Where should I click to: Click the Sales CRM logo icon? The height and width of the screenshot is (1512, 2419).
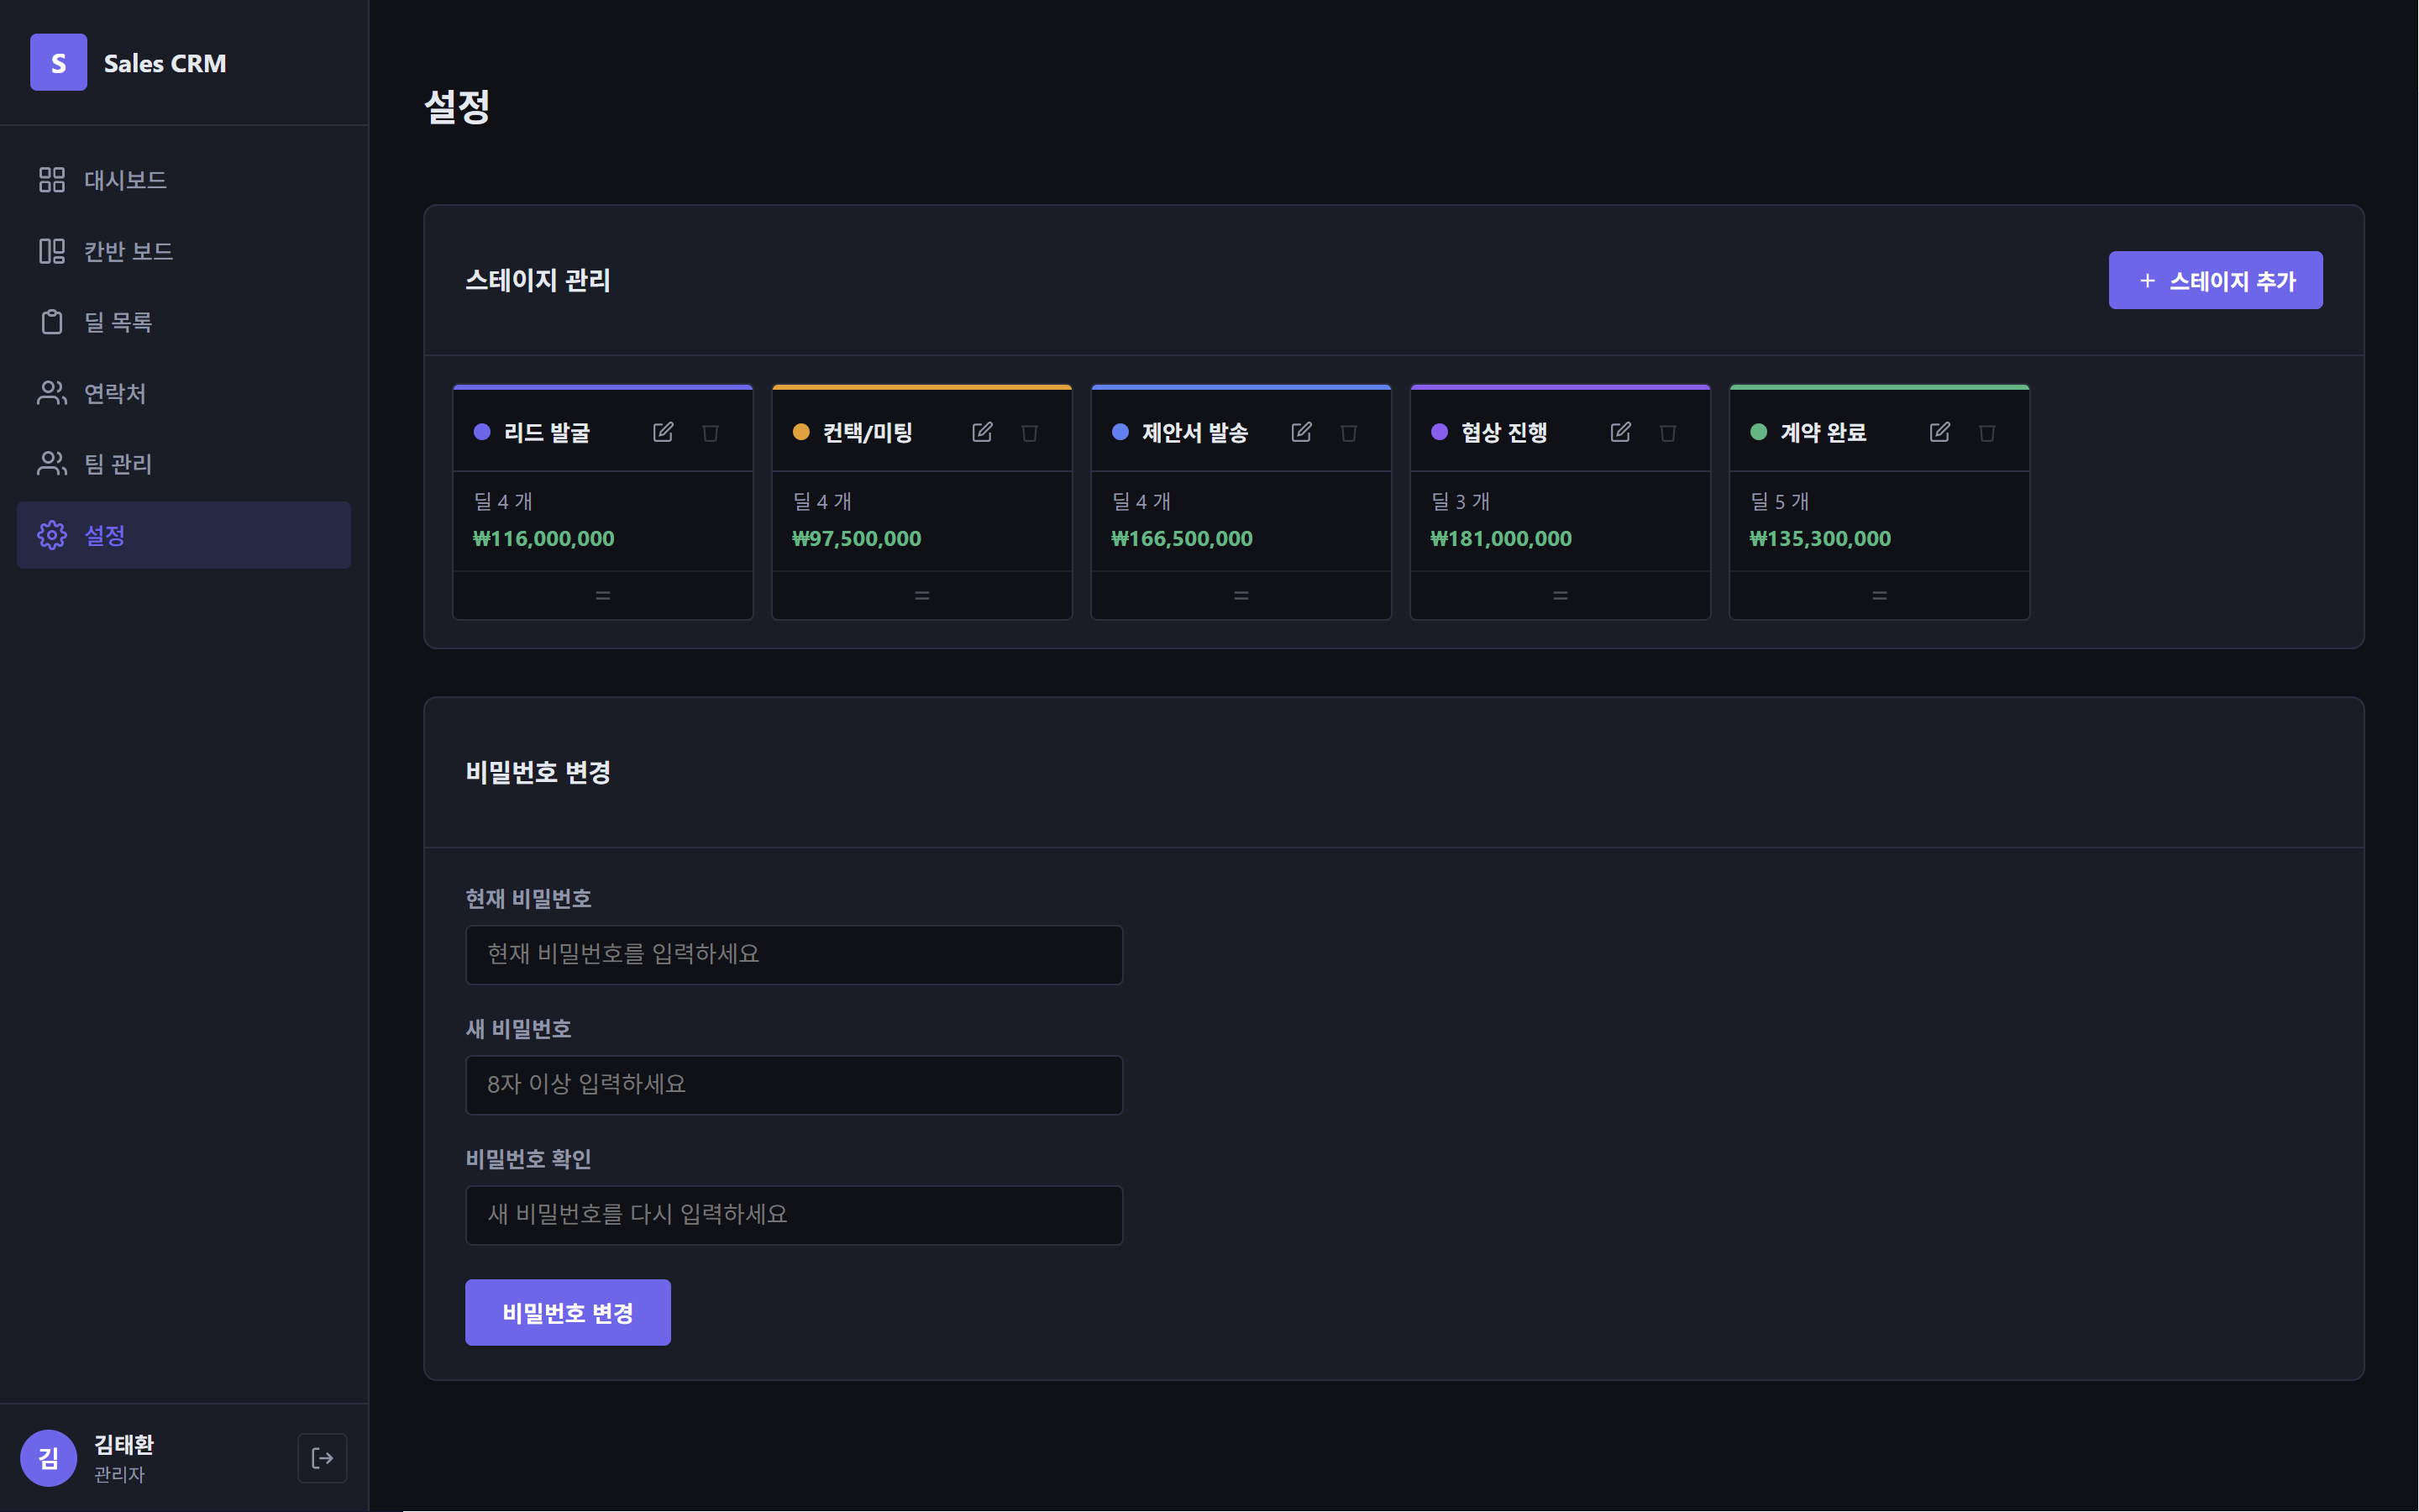click(x=59, y=63)
